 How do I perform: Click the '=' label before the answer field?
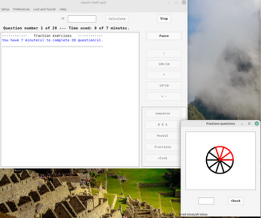click(63, 18)
